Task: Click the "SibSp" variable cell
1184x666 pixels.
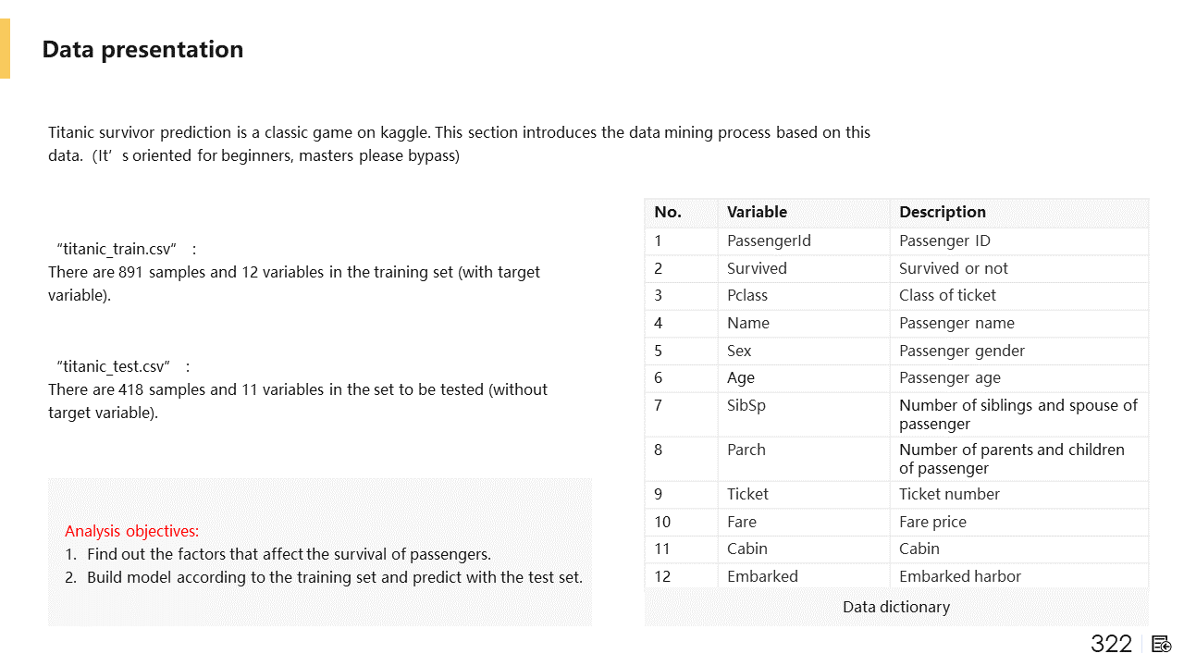Action: [746, 406]
